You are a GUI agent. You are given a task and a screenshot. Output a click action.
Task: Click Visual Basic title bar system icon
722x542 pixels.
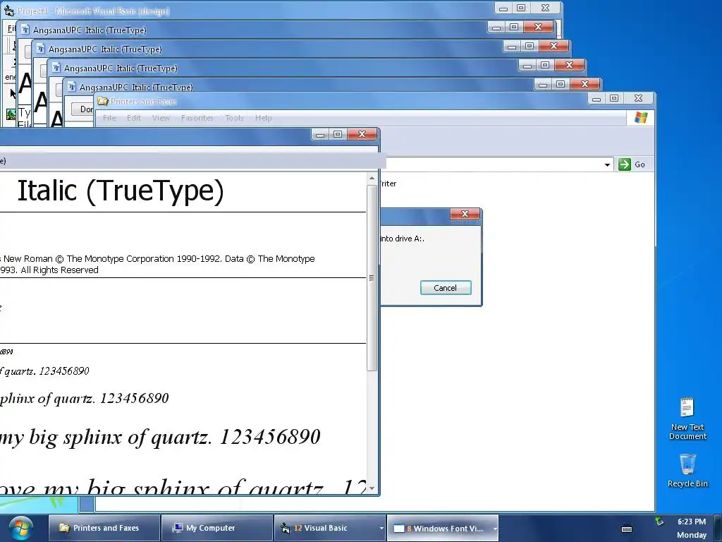[8, 11]
